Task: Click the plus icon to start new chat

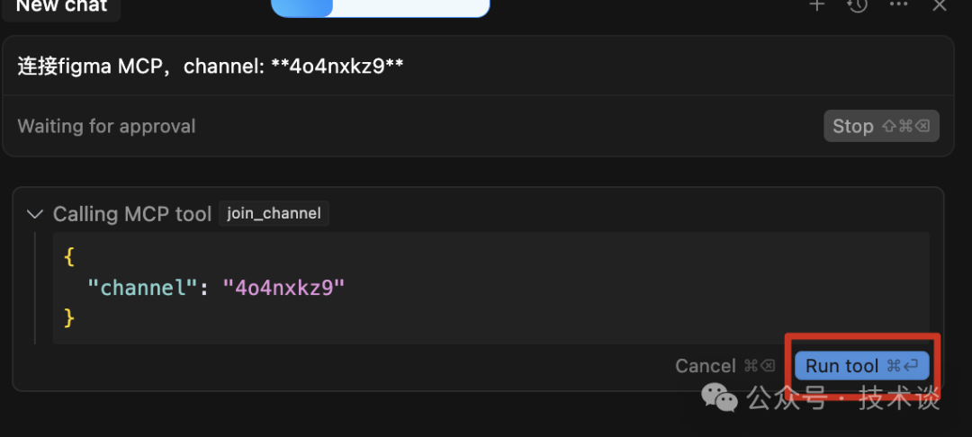Action: 817,5
